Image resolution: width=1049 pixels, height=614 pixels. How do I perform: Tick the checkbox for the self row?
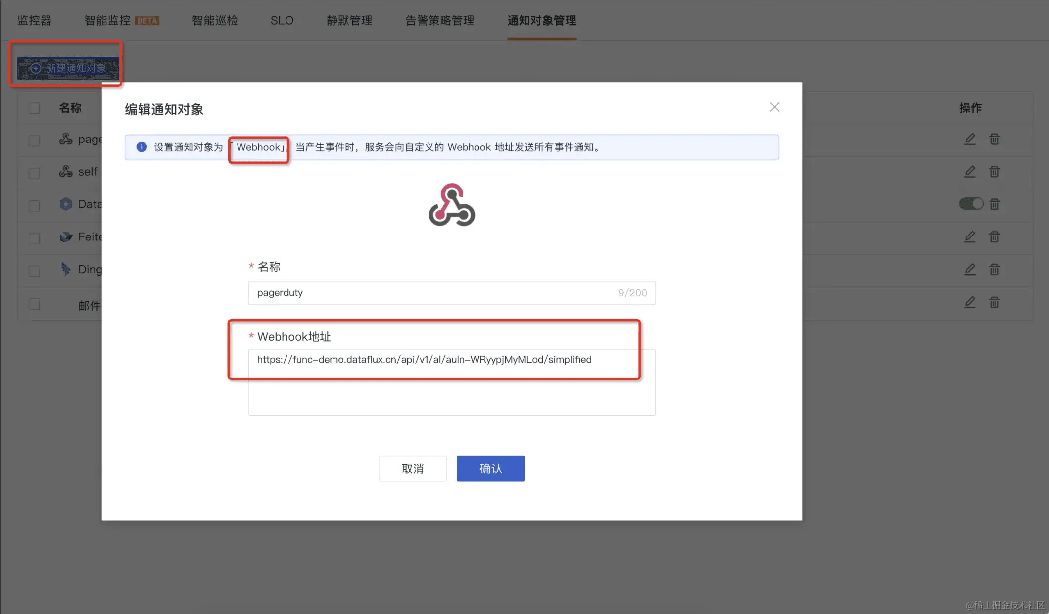point(34,173)
